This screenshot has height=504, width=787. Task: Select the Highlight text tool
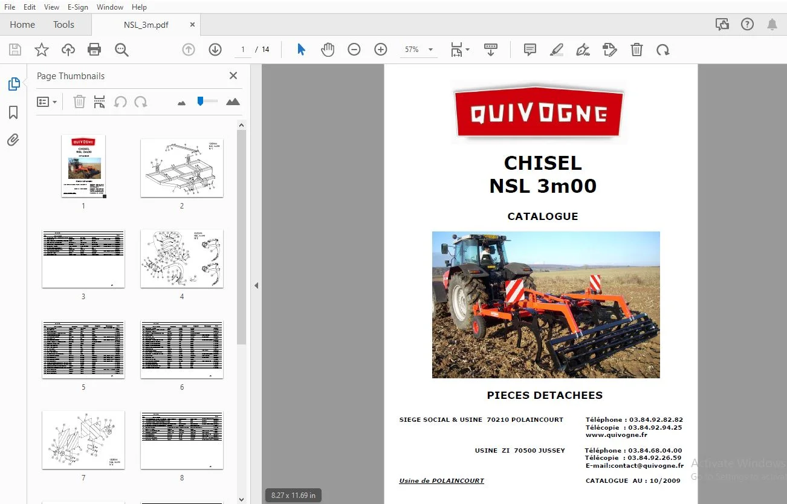click(x=557, y=50)
